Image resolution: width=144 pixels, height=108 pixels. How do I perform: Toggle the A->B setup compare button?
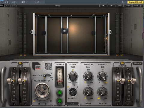120,6
